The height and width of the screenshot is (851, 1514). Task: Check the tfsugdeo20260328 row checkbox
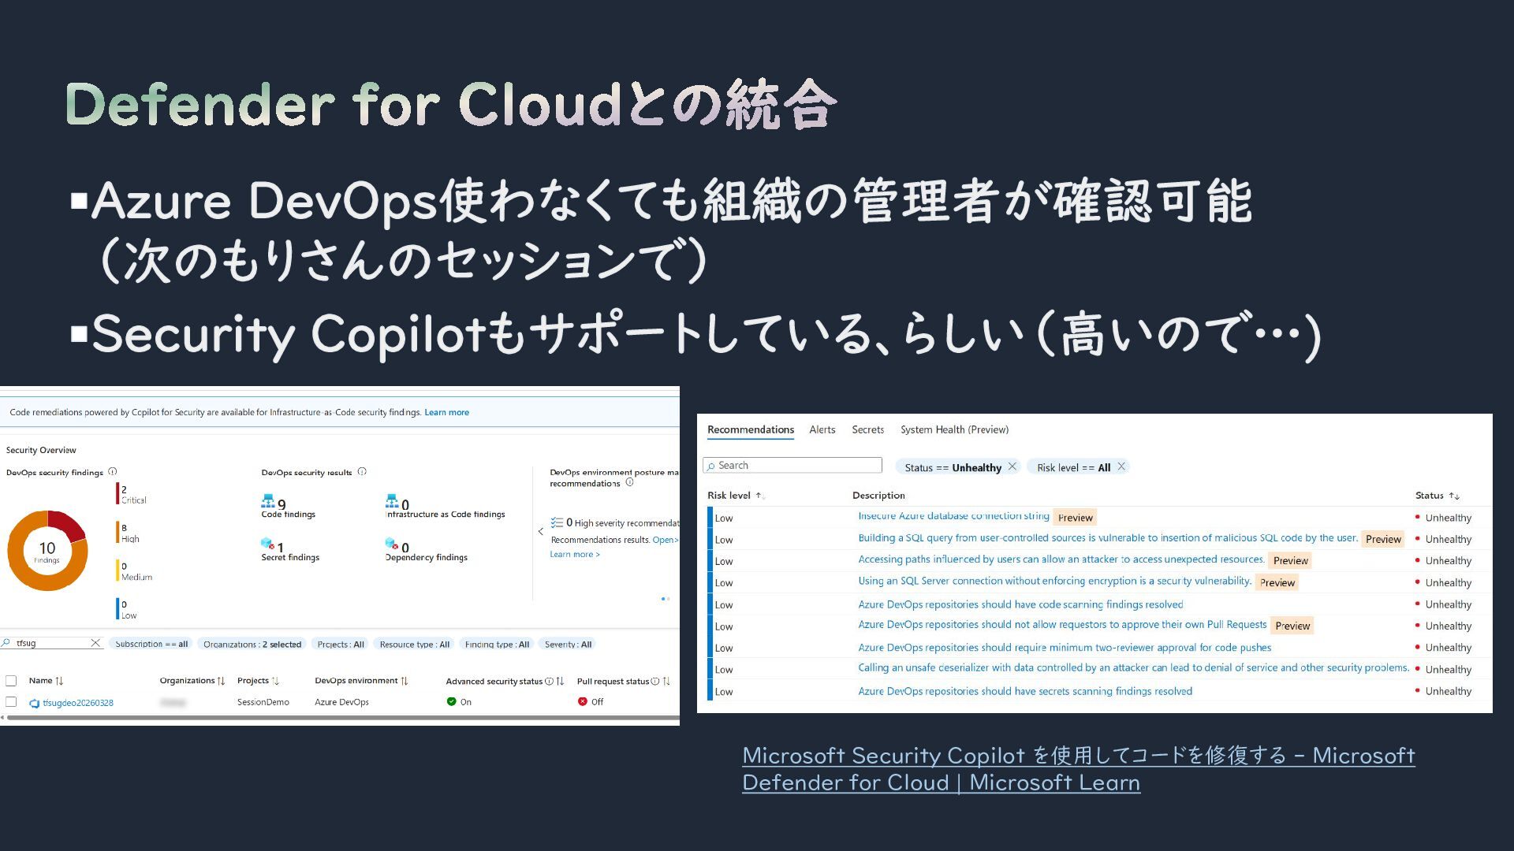pyautogui.click(x=11, y=701)
